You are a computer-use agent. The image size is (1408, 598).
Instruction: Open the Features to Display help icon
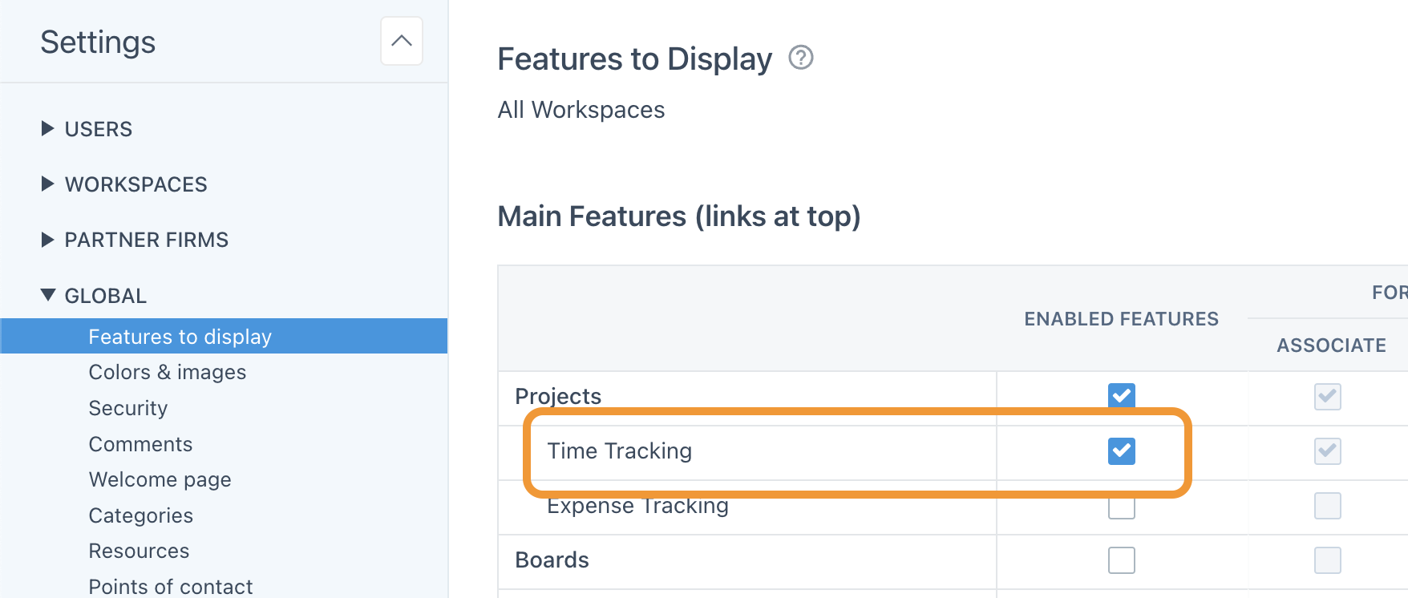tap(801, 58)
